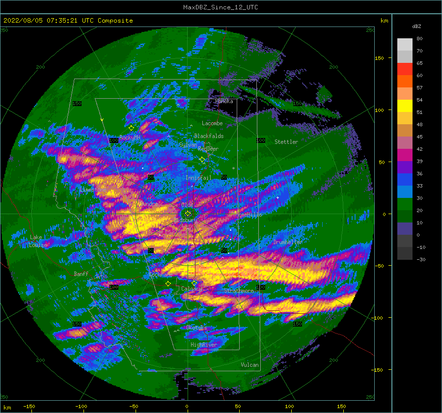Click the Blackfalds city label
The height and width of the screenshot is (413, 442).
click(209, 136)
